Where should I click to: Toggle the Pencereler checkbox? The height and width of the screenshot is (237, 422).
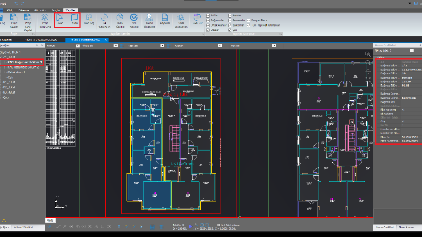coord(230,20)
